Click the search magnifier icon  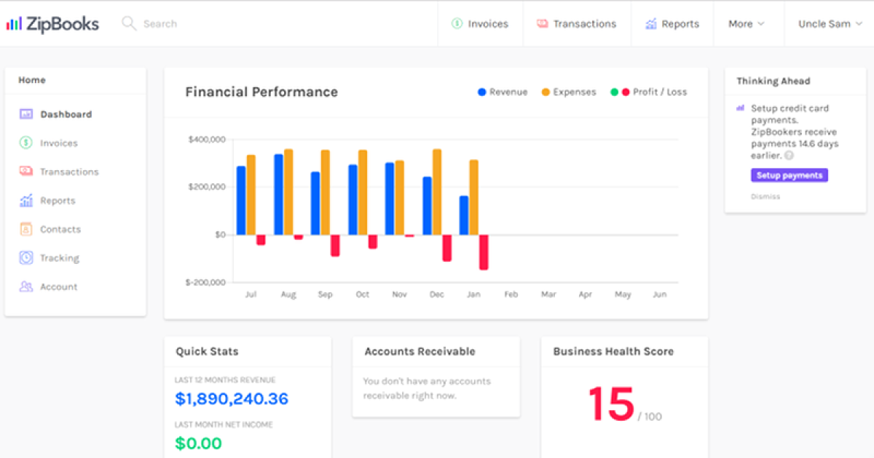(127, 23)
